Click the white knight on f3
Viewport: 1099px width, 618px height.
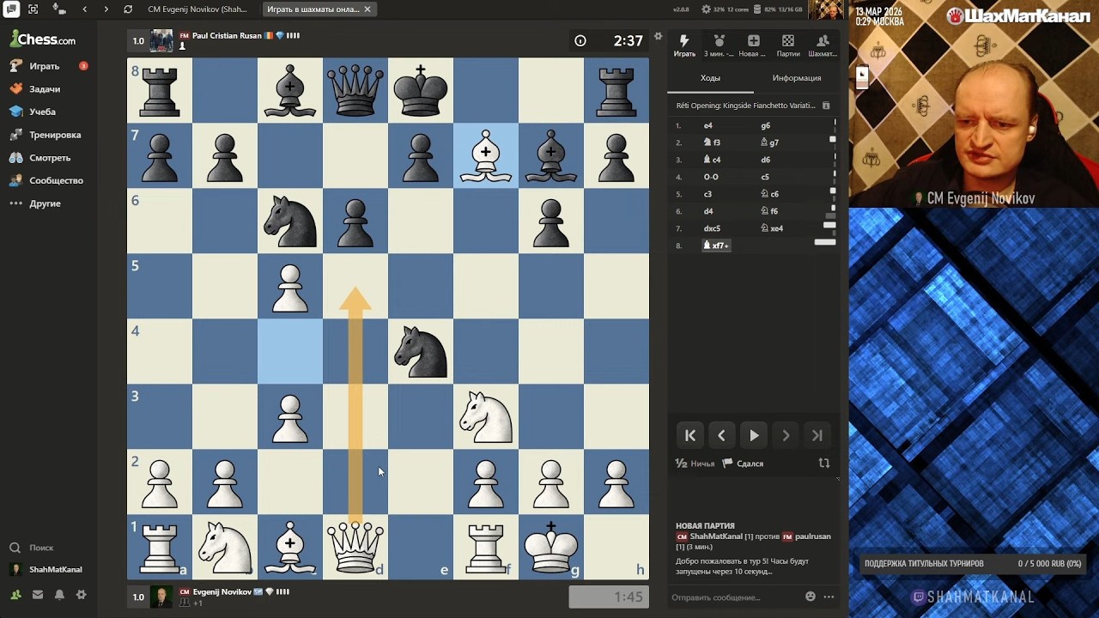[486, 416]
